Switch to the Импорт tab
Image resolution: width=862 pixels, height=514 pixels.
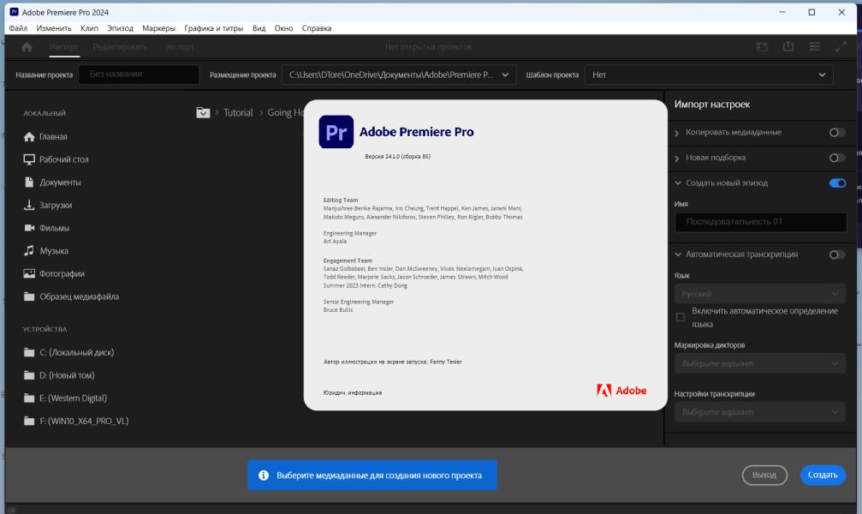click(x=63, y=47)
